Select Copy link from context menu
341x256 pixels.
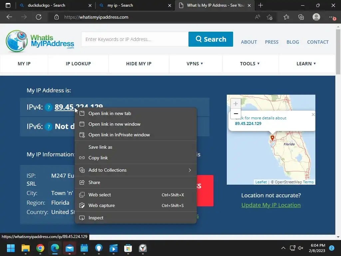tap(136, 158)
